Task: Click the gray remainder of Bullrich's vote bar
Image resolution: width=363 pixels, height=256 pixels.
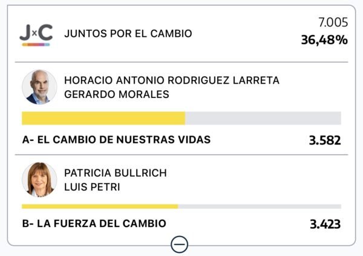Action: click(259, 206)
